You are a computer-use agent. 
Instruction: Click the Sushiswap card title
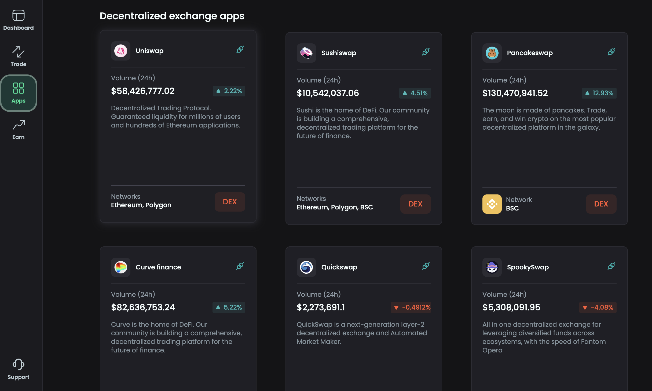pos(339,53)
